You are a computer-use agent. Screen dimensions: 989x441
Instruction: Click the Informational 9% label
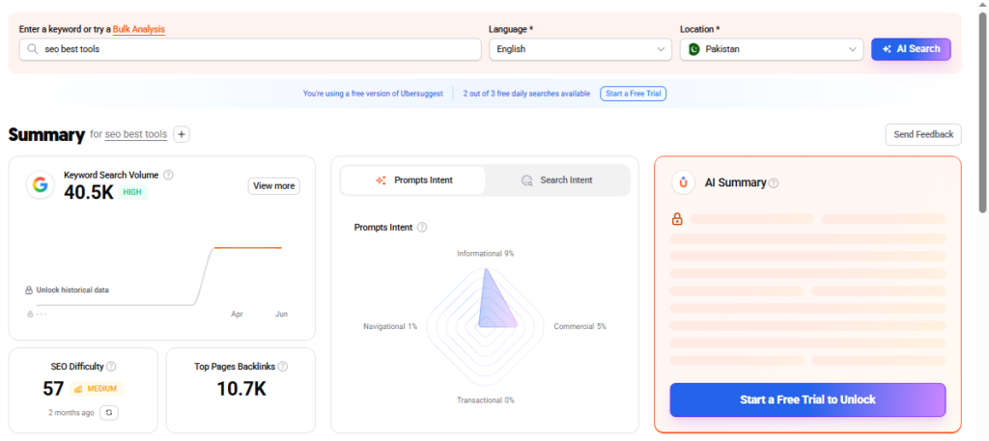pyautogui.click(x=486, y=253)
